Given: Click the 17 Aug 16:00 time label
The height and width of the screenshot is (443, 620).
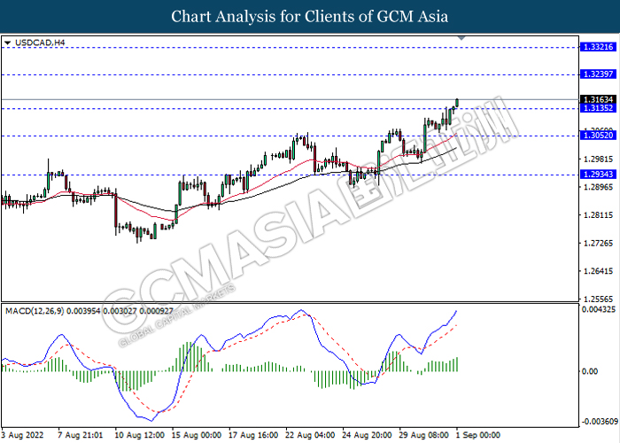Looking at the screenshot, I should (253, 435).
